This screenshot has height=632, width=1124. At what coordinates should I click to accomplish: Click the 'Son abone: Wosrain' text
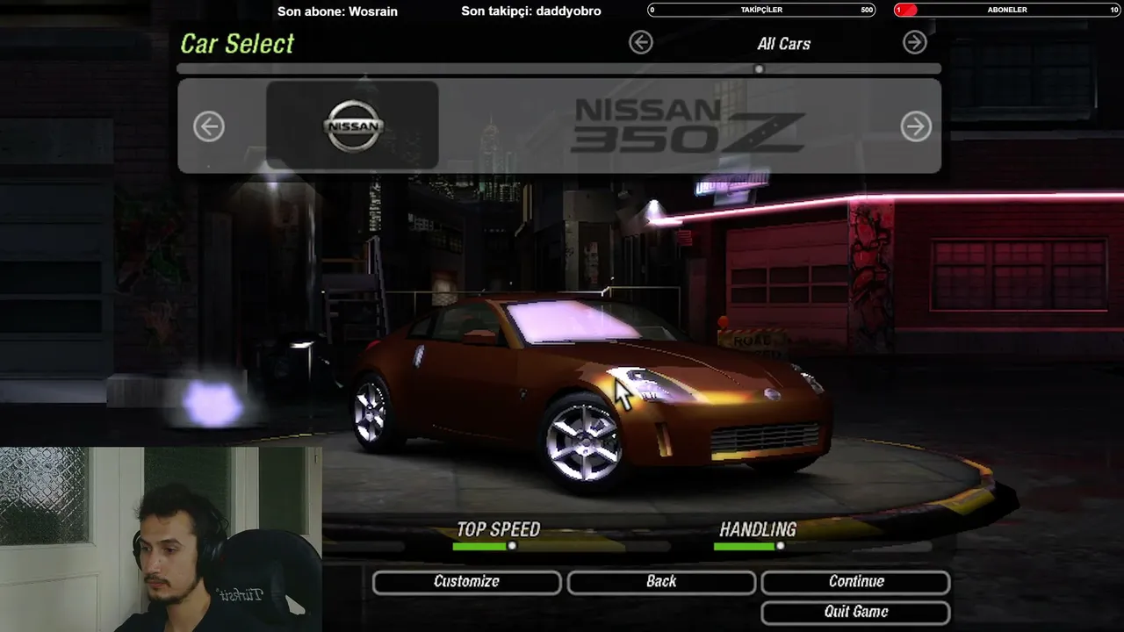[x=337, y=11]
